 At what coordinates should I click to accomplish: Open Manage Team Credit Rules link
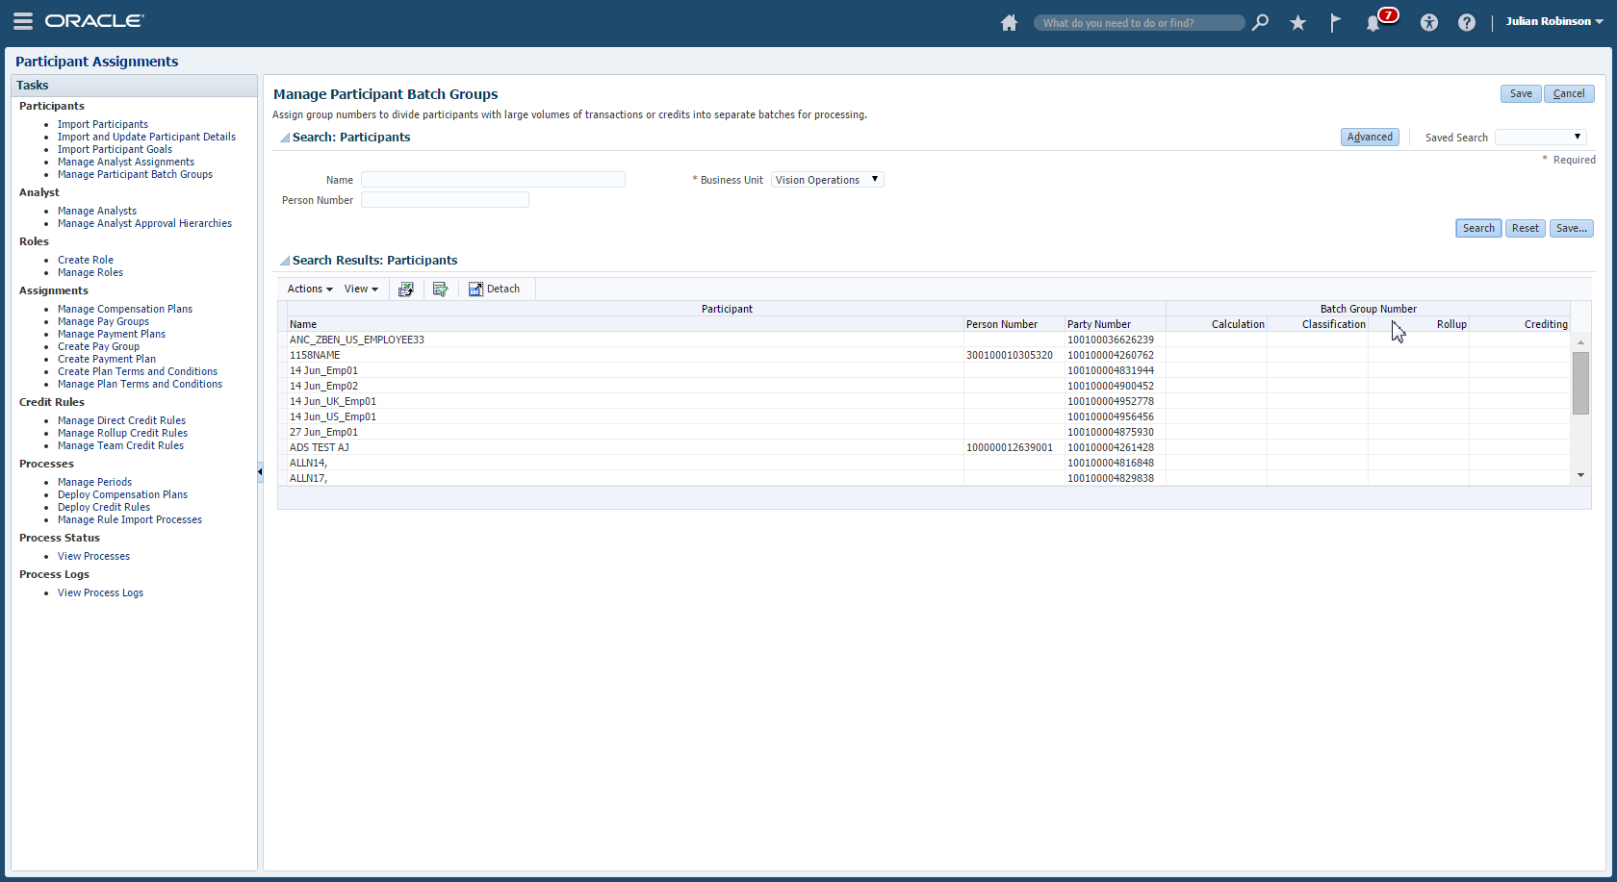[x=120, y=445]
